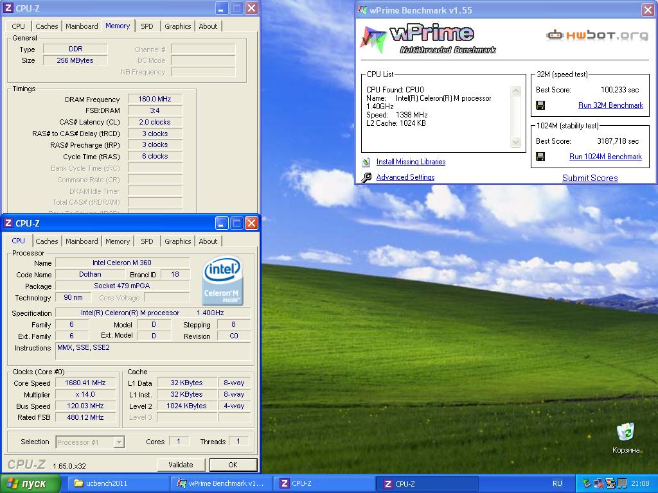The height and width of the screenshot is (493, 658).
Task: Click the Bus Speed 120.03 MHz value
Action: click(85, 406)
